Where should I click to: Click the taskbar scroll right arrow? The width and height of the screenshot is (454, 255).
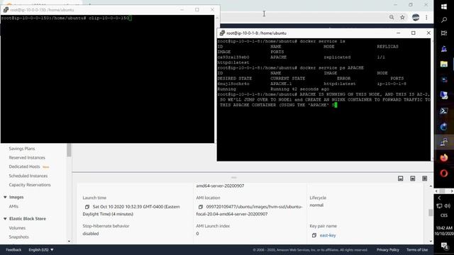tap(451, 191)
